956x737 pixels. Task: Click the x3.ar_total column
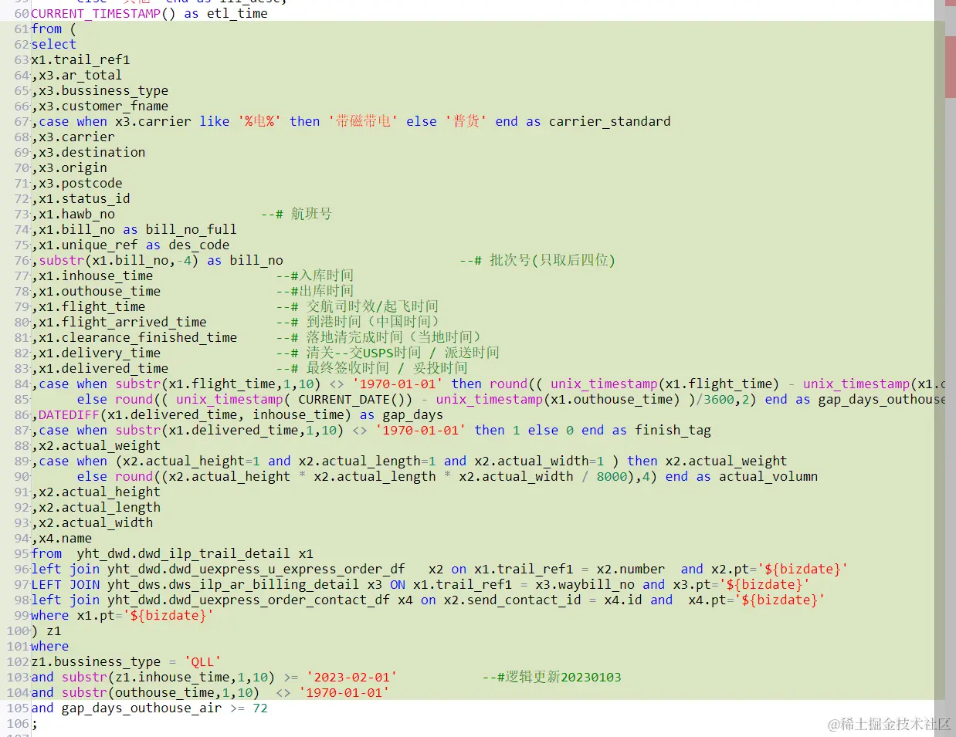80,75
